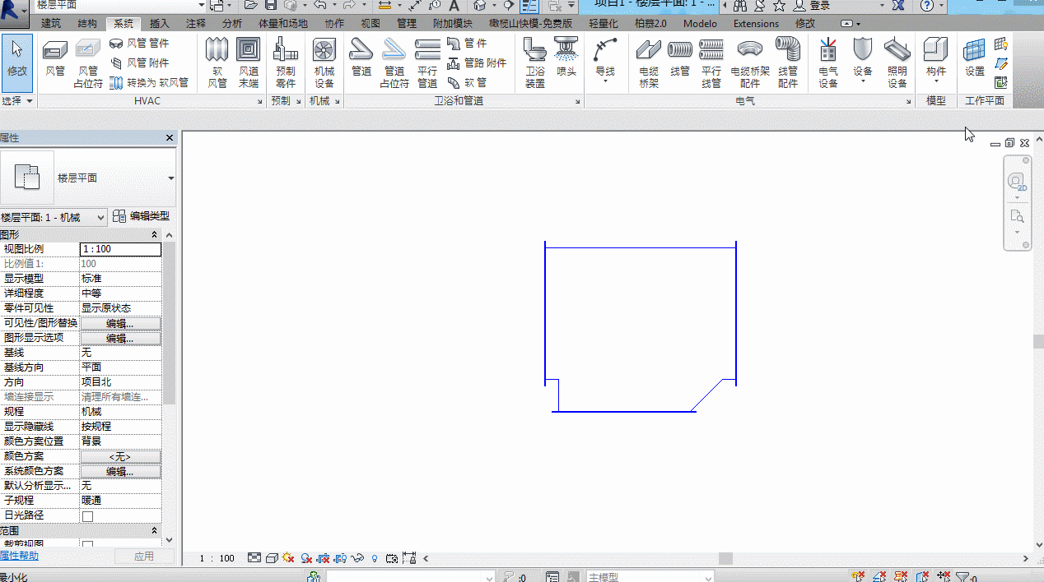Toggle the 日光路径 sun path checkbox
Viewport: 1044px width, 582px height.
point(87,516)
